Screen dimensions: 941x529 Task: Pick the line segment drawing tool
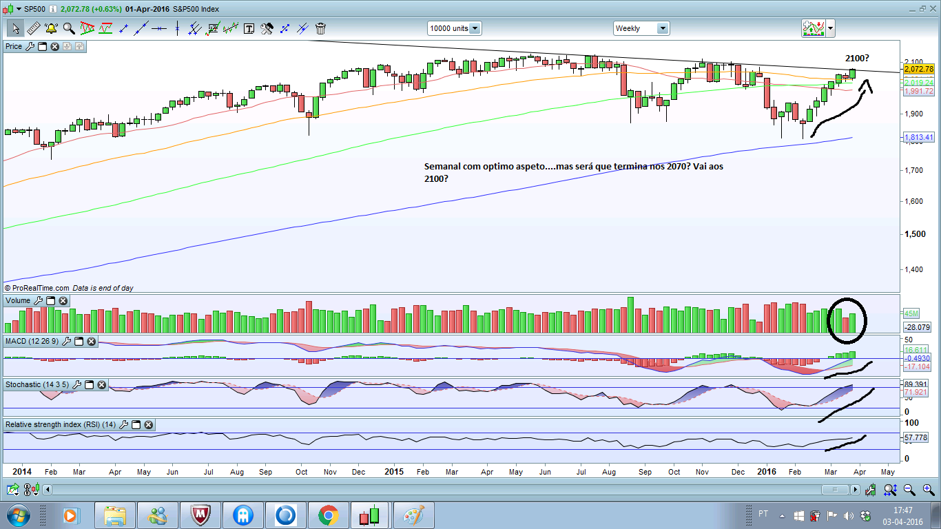124,28
